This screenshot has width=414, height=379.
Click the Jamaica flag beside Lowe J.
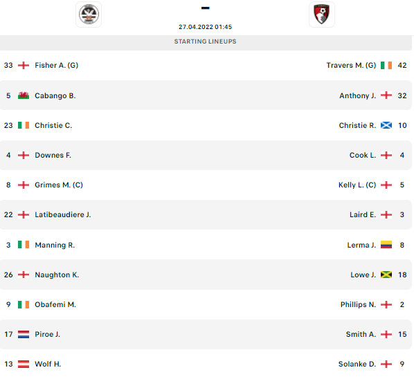(386, 275)
